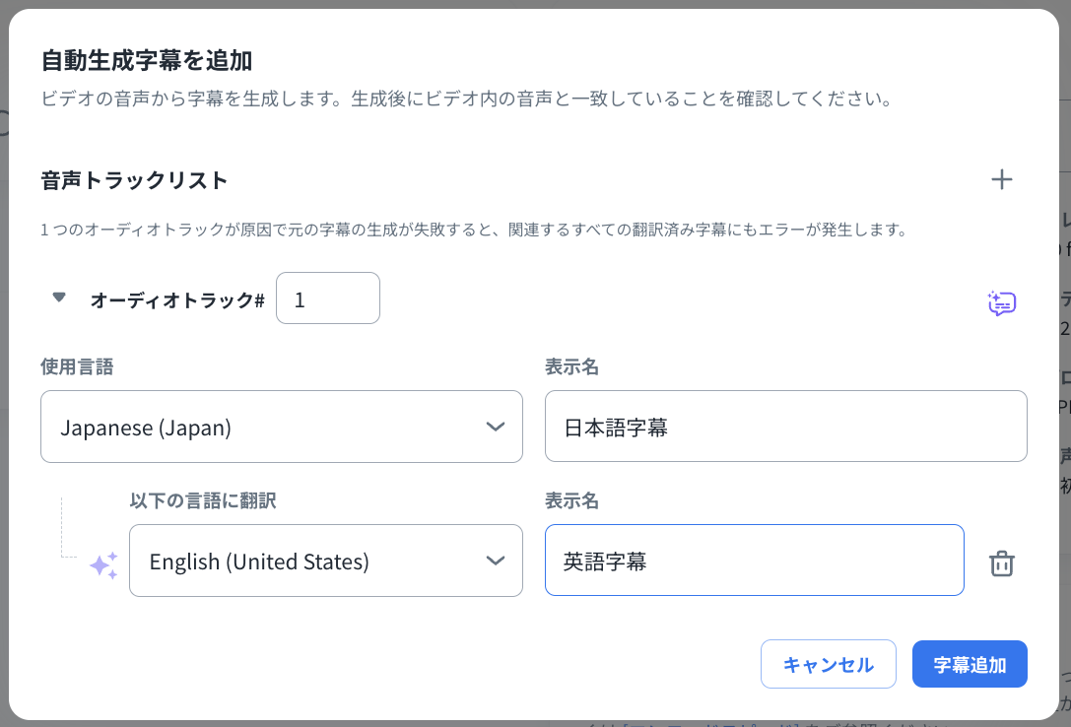The width and height of the screenshot is (1071, 727).
Task: Focus the audio track number field
Action: [327, 298]
